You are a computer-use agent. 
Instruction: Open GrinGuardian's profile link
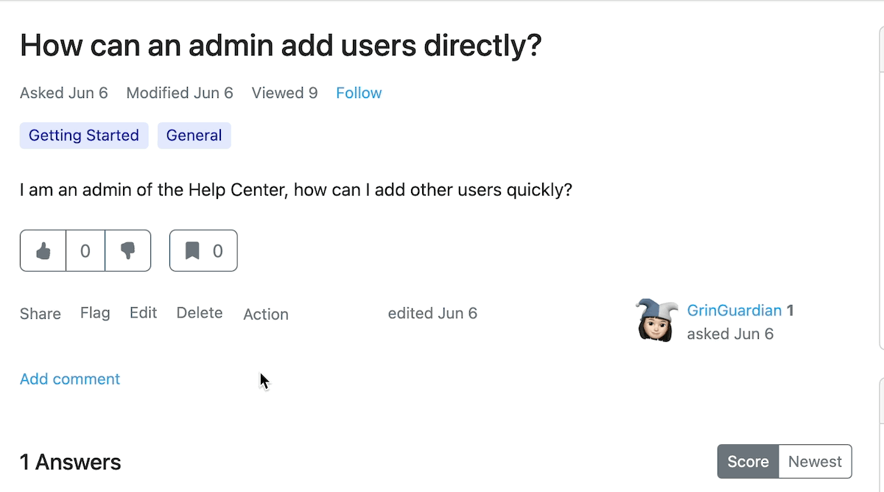pos(734,310)
